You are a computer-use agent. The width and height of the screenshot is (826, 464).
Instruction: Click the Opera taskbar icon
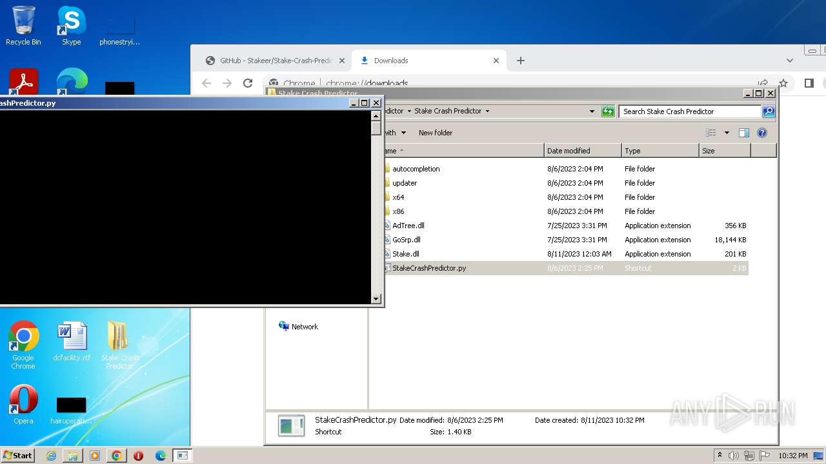138,456
